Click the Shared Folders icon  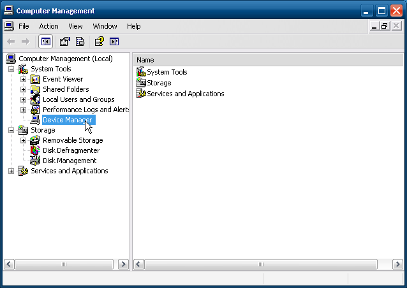pos(35,89)
